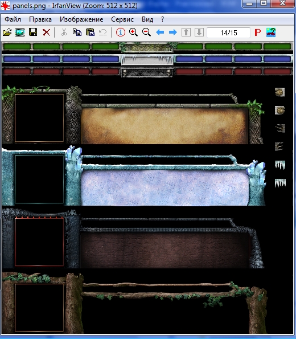Go to next image with right arrow
This screenshot has height=339, width=296.
[x=173, y=32]
